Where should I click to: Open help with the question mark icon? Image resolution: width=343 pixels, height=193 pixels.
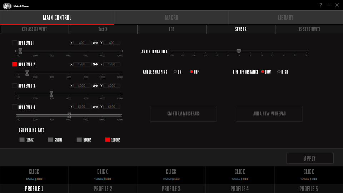pos(320,5)
